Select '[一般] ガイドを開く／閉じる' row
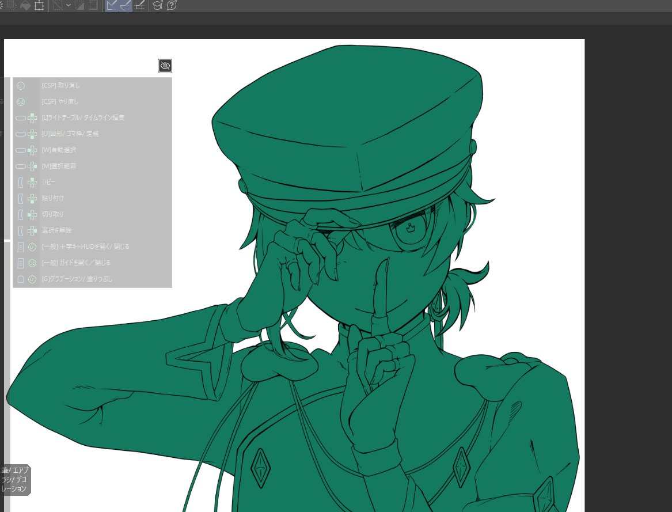This screenshot has height=512, width=672. point(93,263)
